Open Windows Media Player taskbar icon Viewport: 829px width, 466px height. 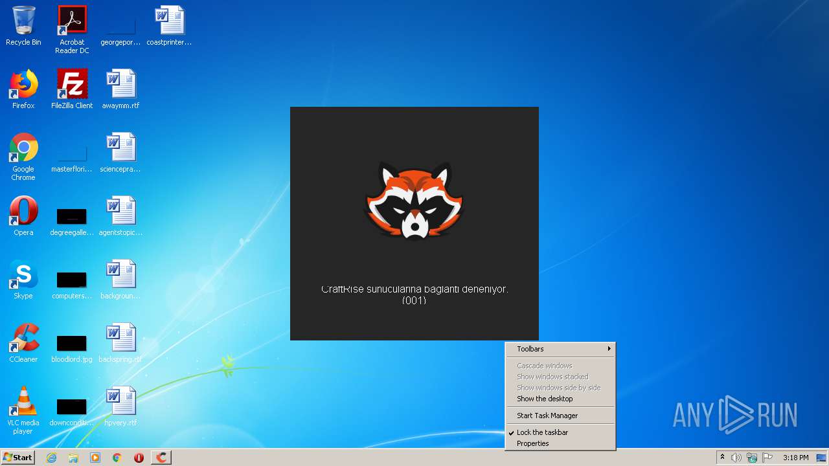[95, 458]
